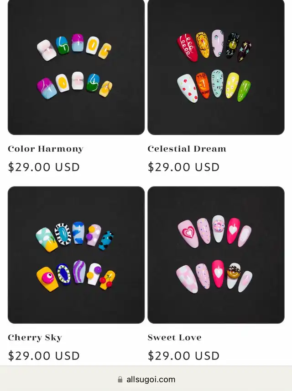Click the $29.00 USD price under Color Harmony
This screenshot has width=292, height=391.
click(x=44, y=167)
